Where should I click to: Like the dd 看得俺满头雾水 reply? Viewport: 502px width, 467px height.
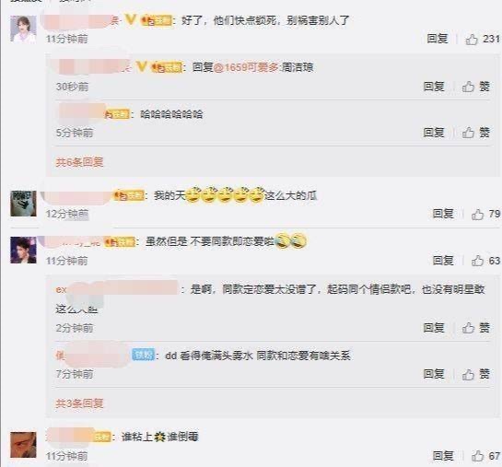[475, 374]
